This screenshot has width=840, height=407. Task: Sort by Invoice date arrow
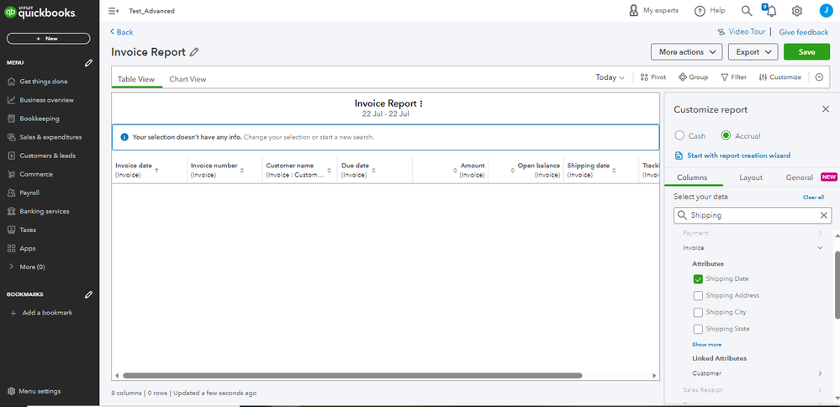(156, 170)
